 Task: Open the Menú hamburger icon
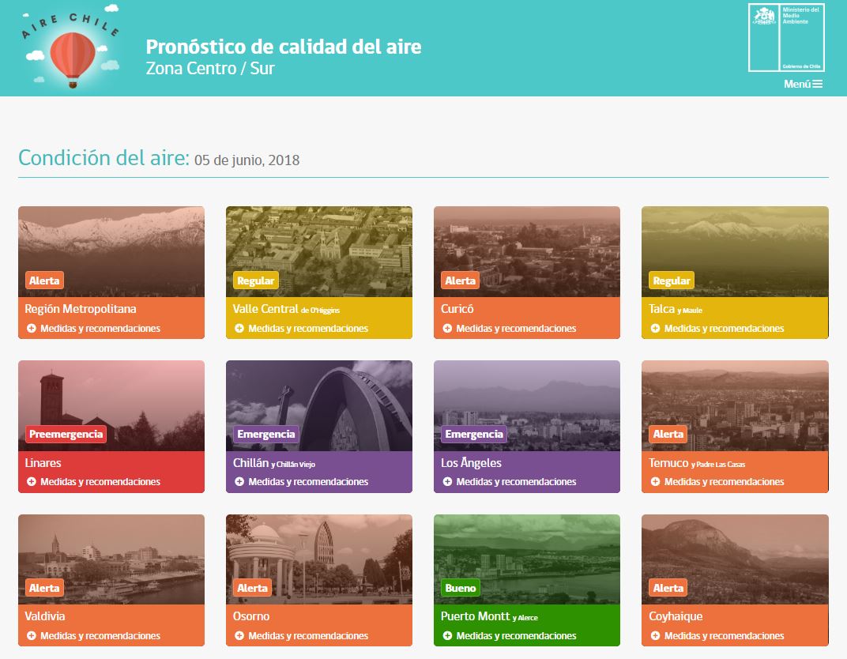816,84
